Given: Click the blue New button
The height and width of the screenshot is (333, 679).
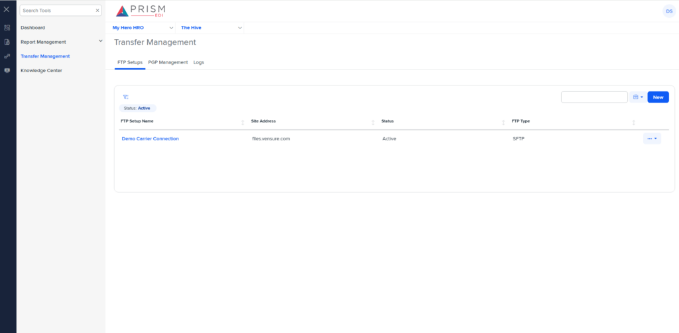Looking at the screenshot, I should pyautogui.click(x=658, y=97).
